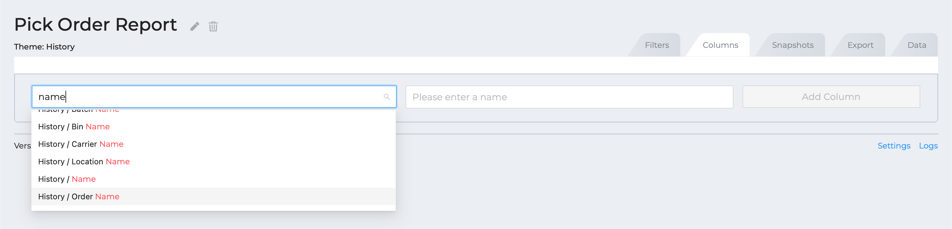Choose History / Order Name option
The image size is (952, 229).
click(x=214, y=197)
